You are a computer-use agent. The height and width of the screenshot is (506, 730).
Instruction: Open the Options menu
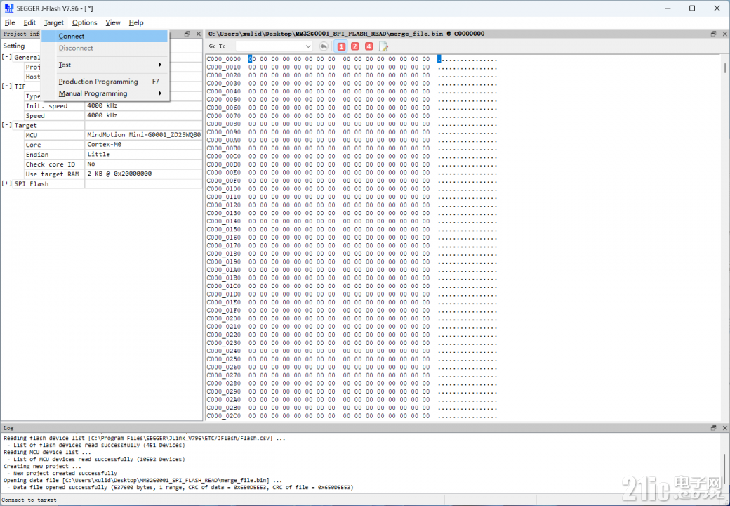click(84, 22)
